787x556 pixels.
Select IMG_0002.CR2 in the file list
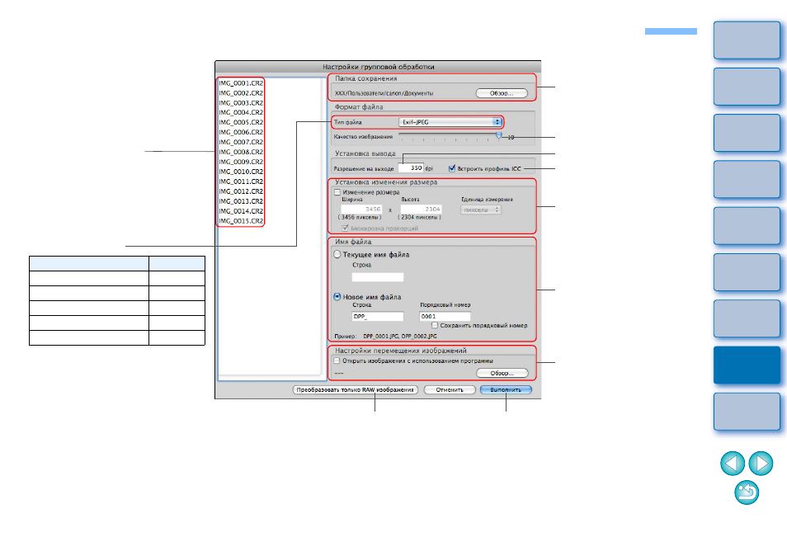241,93
